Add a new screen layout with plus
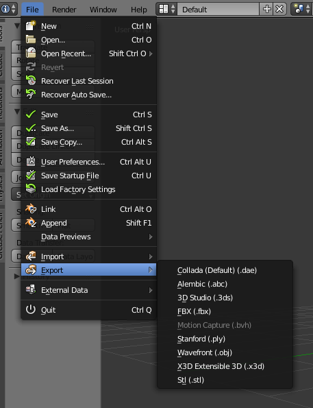This screenshot has width=313, height=408. [267, 9]
